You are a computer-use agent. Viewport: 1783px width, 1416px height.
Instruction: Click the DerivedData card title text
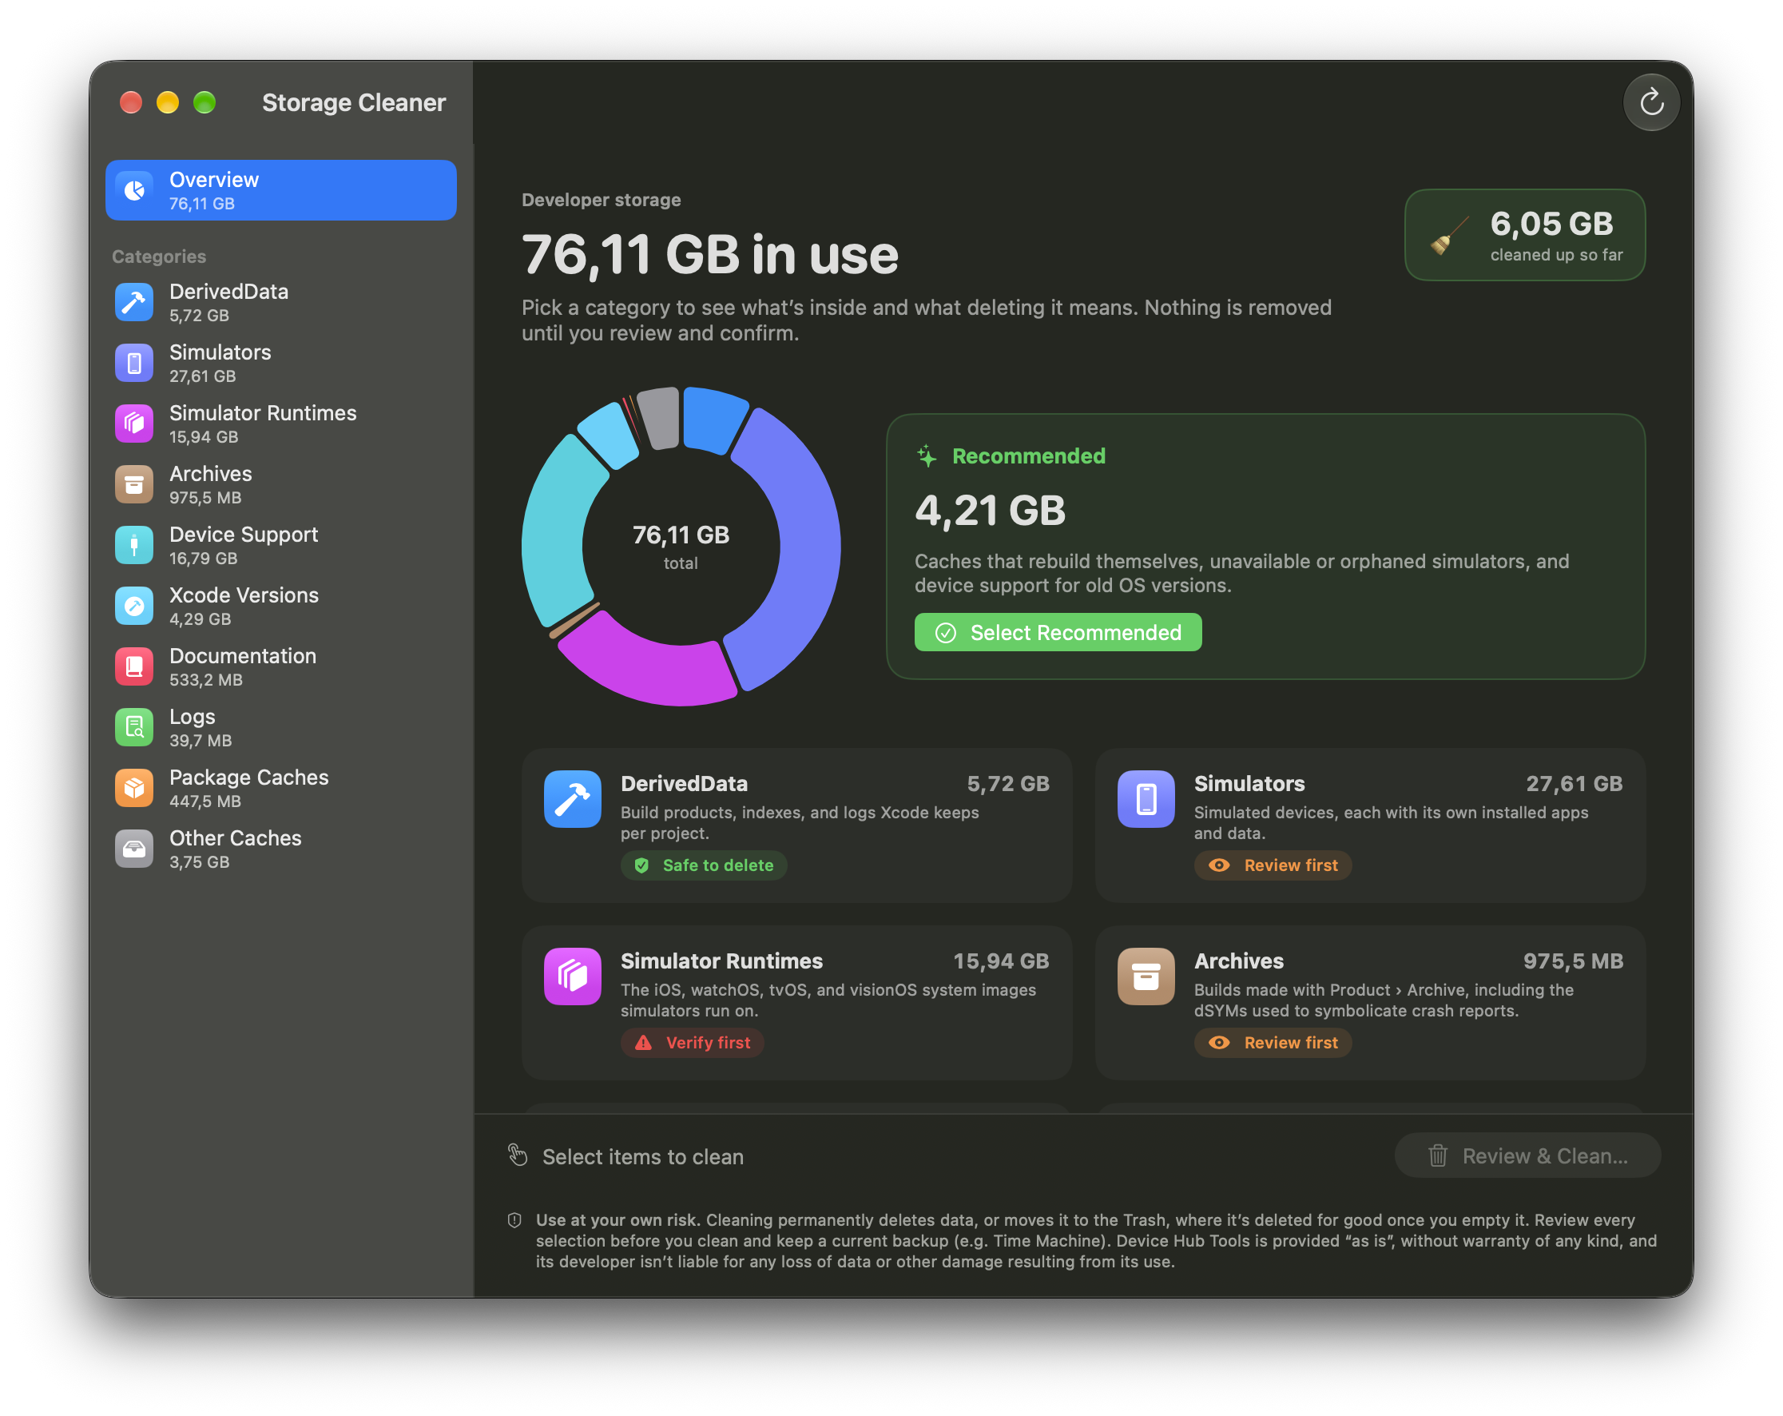[684, 783]
